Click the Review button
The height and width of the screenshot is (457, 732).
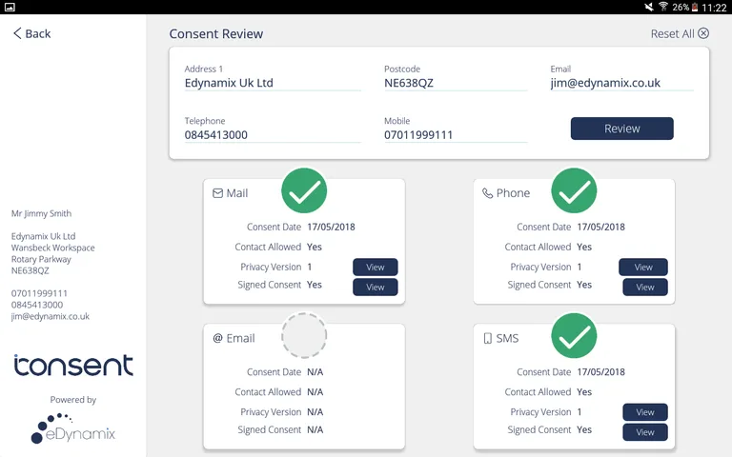click(621, 129)
